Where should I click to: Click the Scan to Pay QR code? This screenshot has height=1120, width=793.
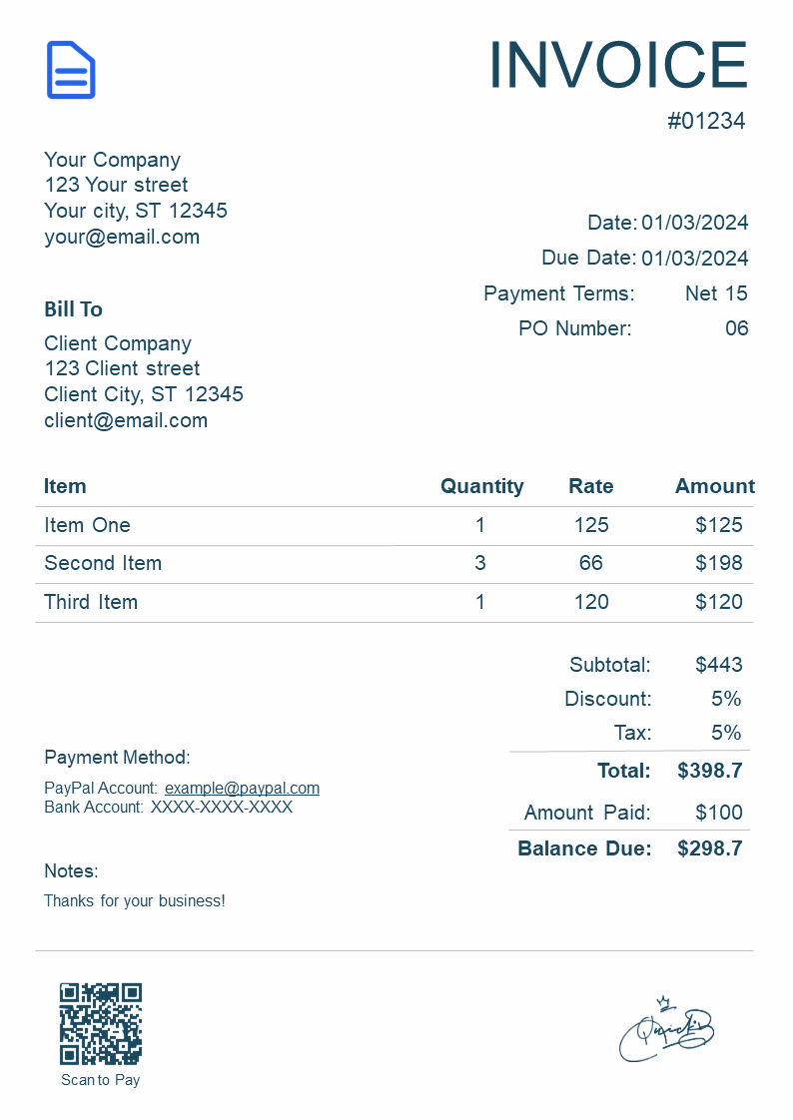100,1023
